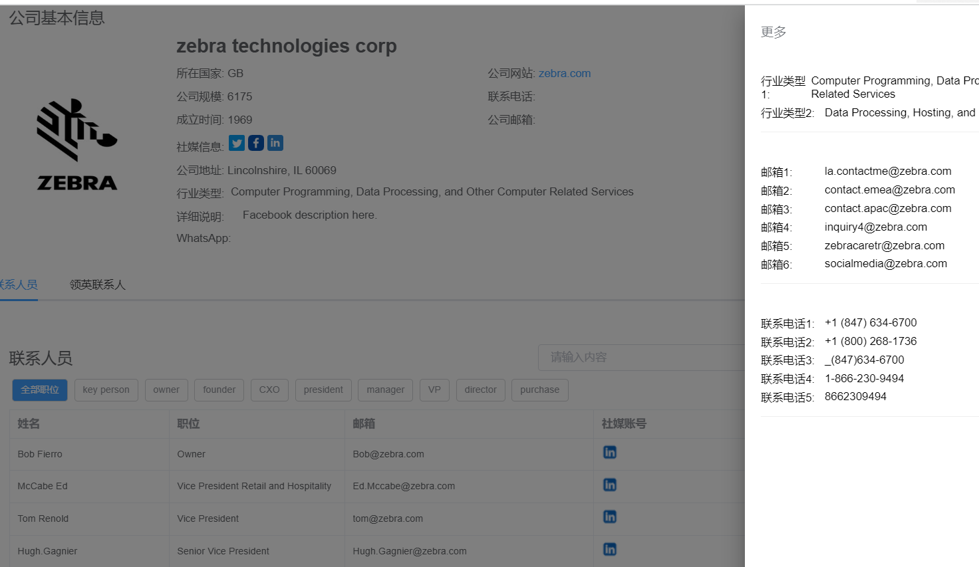Click the address Lincolnshire, IL 60069

point(282,171)
